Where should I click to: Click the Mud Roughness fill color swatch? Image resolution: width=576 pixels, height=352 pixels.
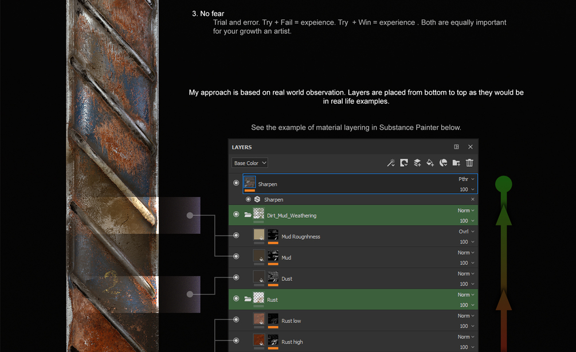[258, 235]
